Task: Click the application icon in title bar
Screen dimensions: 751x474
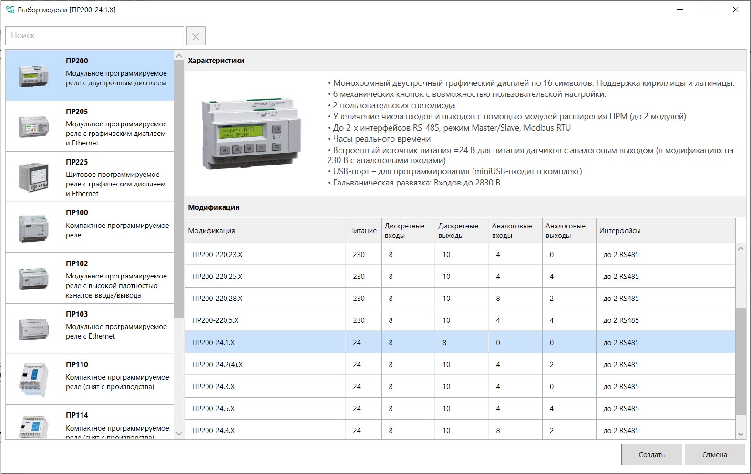Action: point(10,10)
